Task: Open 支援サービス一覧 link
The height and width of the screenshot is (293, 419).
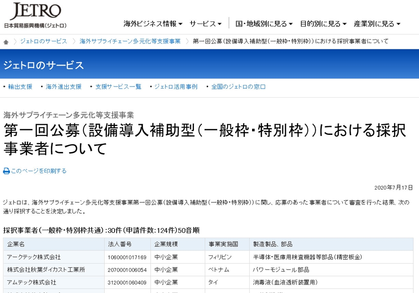Action: pos(118,87)
